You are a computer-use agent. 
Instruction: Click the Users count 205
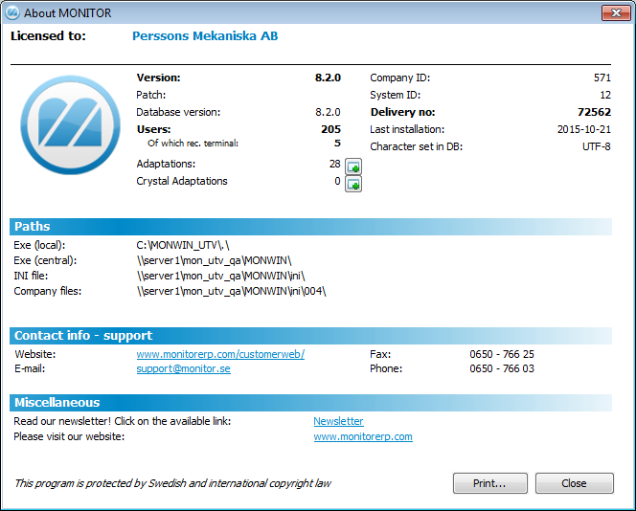330,129
